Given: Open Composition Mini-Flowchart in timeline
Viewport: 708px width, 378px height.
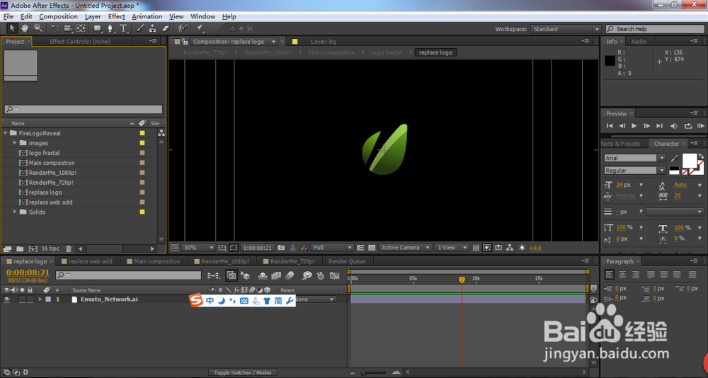Looking at the screenshot, I should point(214,275).
